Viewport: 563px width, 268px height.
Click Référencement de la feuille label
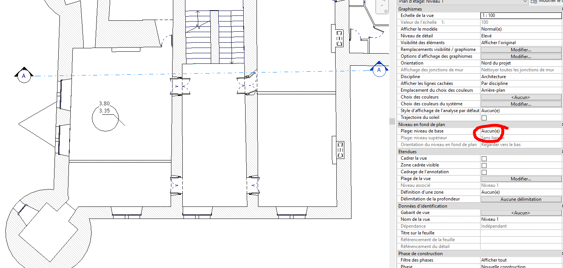(428, 240)
